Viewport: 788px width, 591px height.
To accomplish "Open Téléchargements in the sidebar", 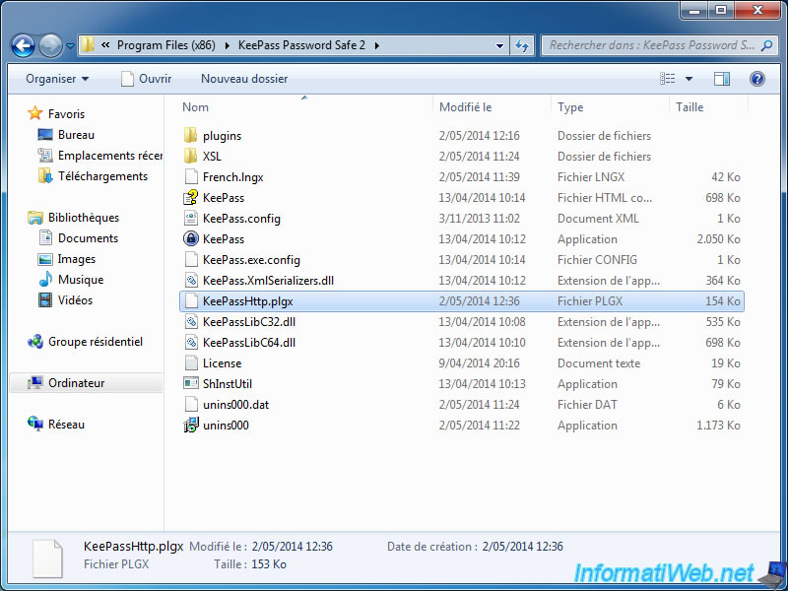I will [x=102, y=176].
